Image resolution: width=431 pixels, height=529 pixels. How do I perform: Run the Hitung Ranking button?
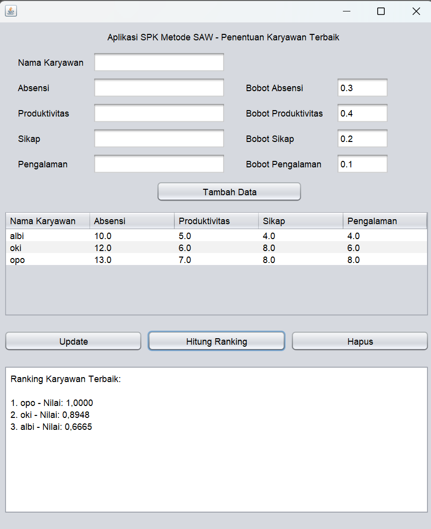coord(216,342)
